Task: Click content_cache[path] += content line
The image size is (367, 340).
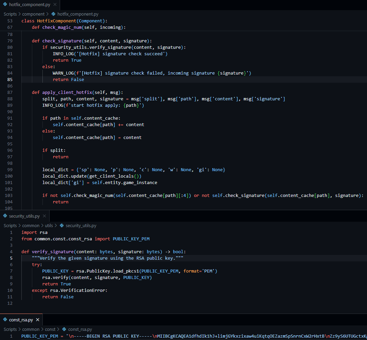Action: point(98,124)
